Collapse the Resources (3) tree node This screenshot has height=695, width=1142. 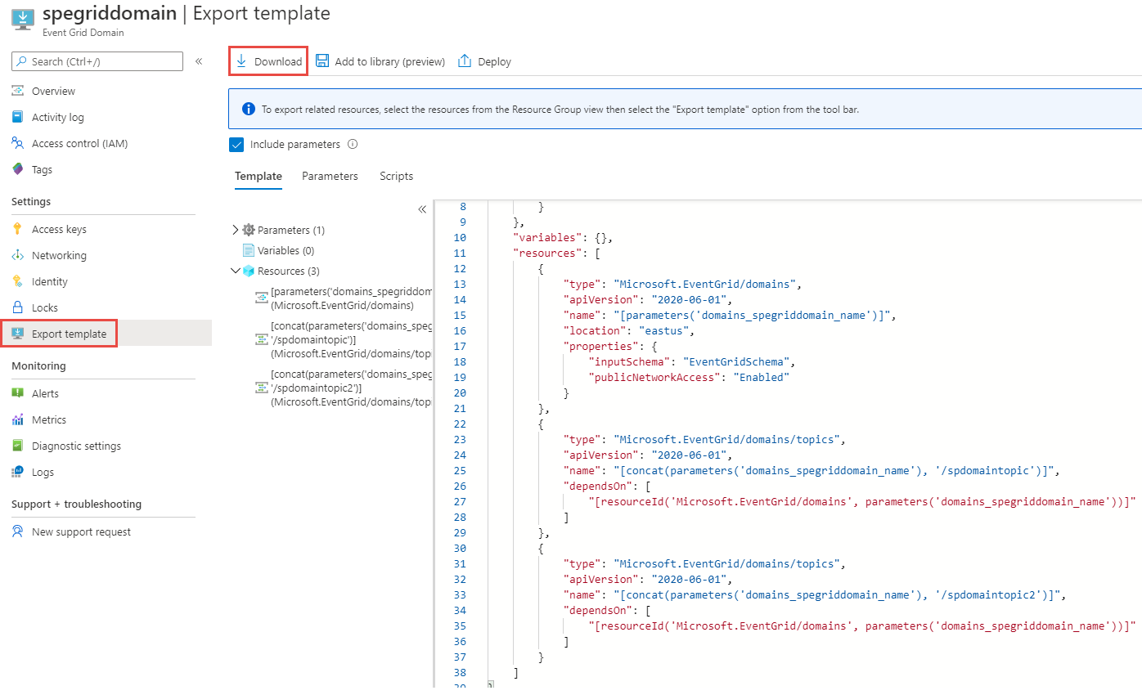pos(236,271)
